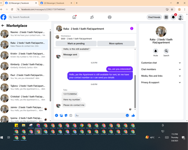188x150 pixels.
Task: Open conversation information purple icon
Action: pos(132,29)
